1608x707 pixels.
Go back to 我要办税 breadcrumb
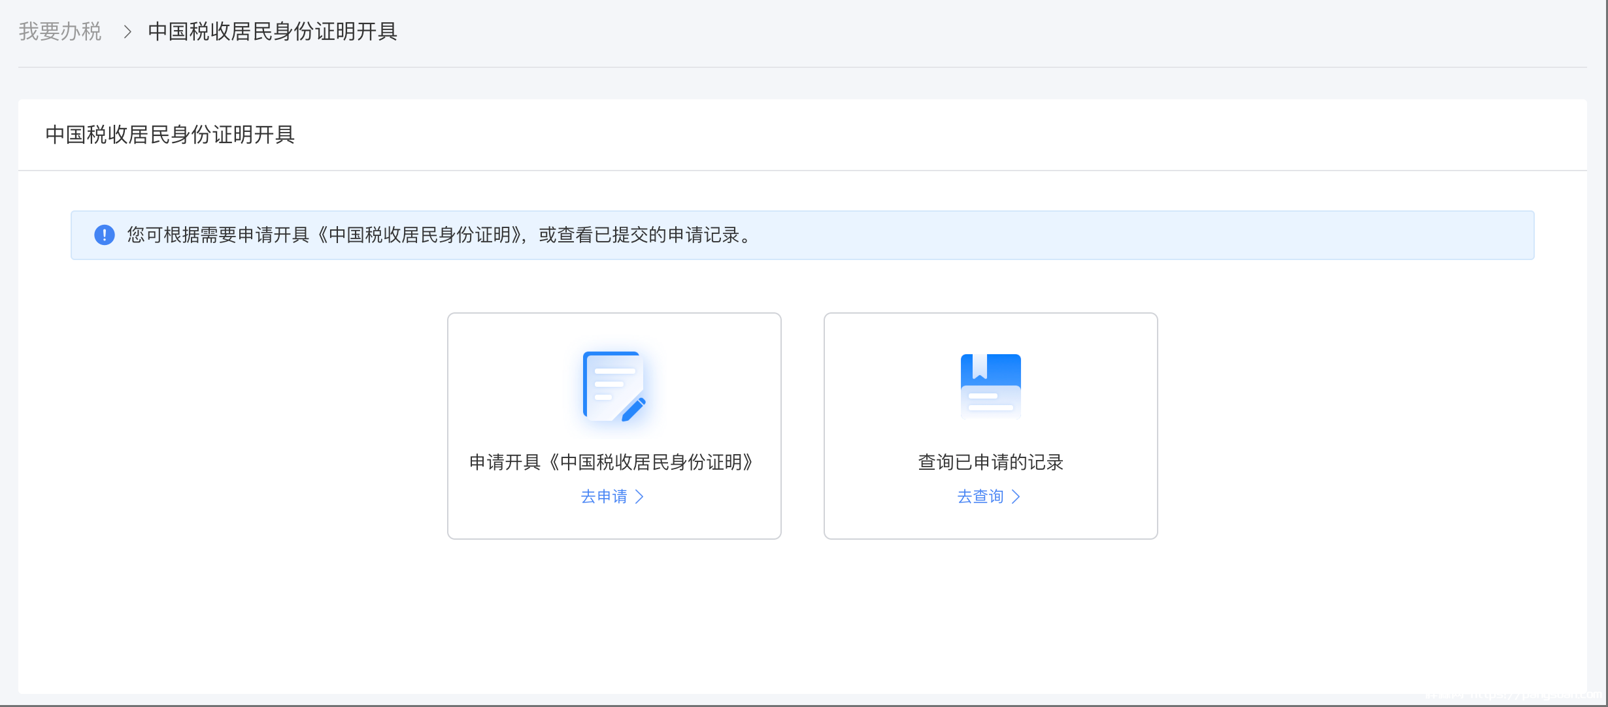pos(60,31)
